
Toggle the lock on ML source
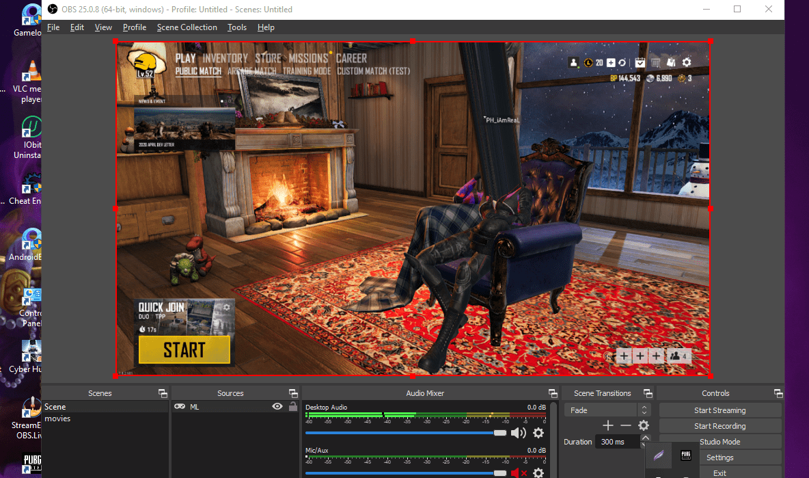(293, 407)
